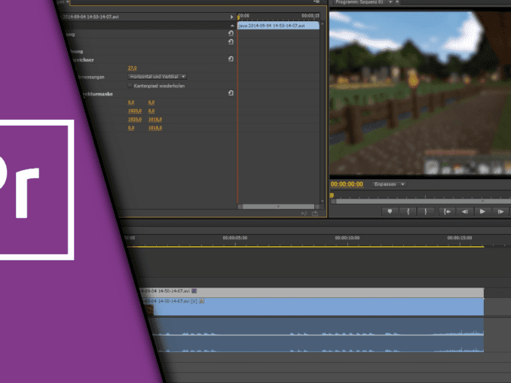
Task: Reset the top effect with its reset icon
Action: (231, 33)
